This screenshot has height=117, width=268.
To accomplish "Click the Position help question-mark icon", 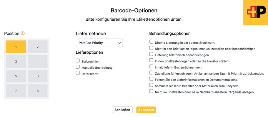I will coord(23,33).
